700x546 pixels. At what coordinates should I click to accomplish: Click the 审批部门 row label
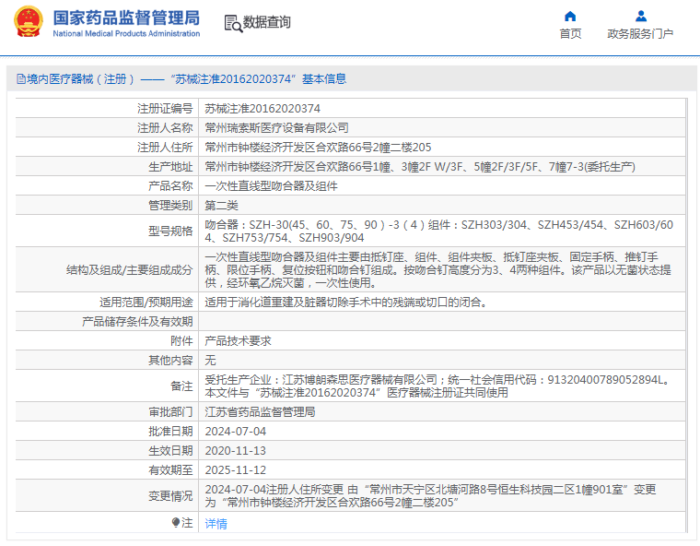(x=170, y=412)
